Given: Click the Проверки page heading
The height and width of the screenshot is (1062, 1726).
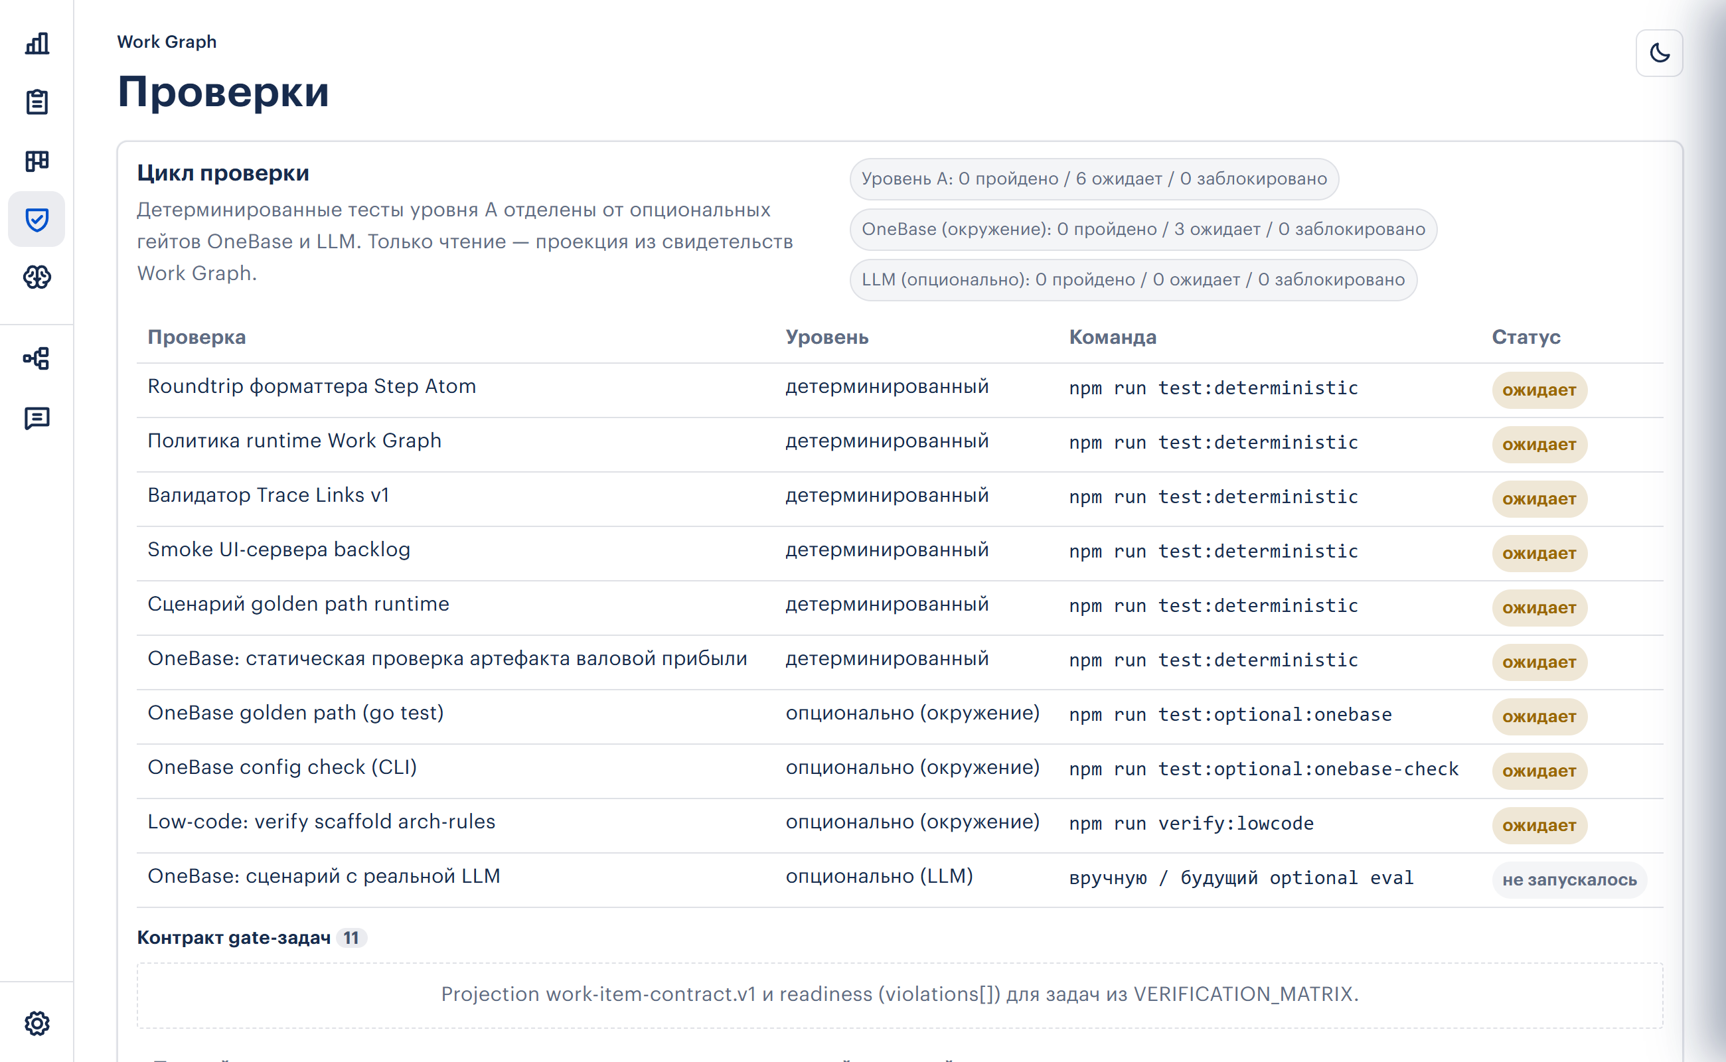Looking at the screenshot, I should pos(222,92).
